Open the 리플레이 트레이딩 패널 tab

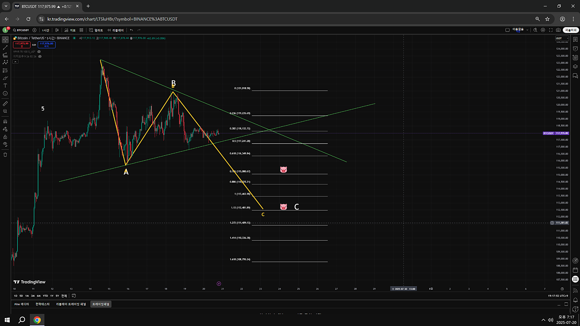tap(71, 304)
